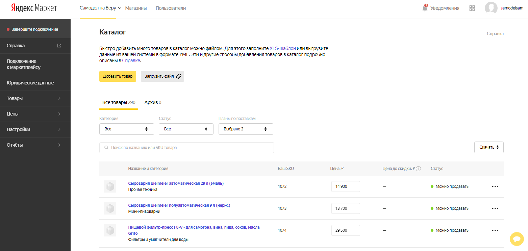
Task: Expand the Категория filter dropdown
Action: pyautogui.click(x=127, y=129)
